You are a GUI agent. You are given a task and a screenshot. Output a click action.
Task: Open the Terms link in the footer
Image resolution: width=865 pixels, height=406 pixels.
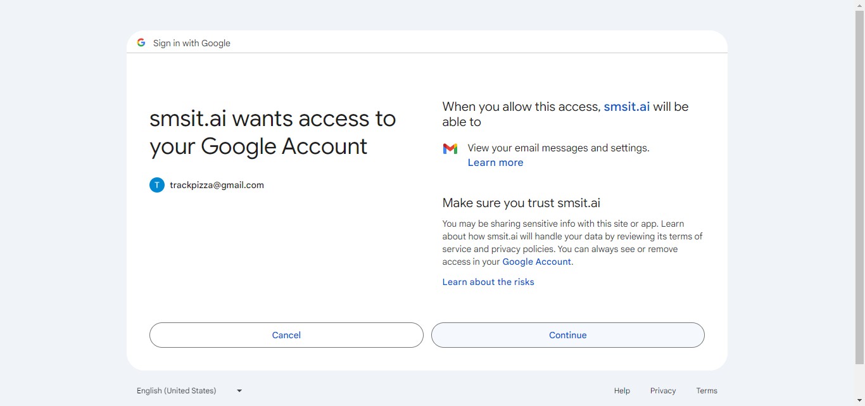(706, 391)
